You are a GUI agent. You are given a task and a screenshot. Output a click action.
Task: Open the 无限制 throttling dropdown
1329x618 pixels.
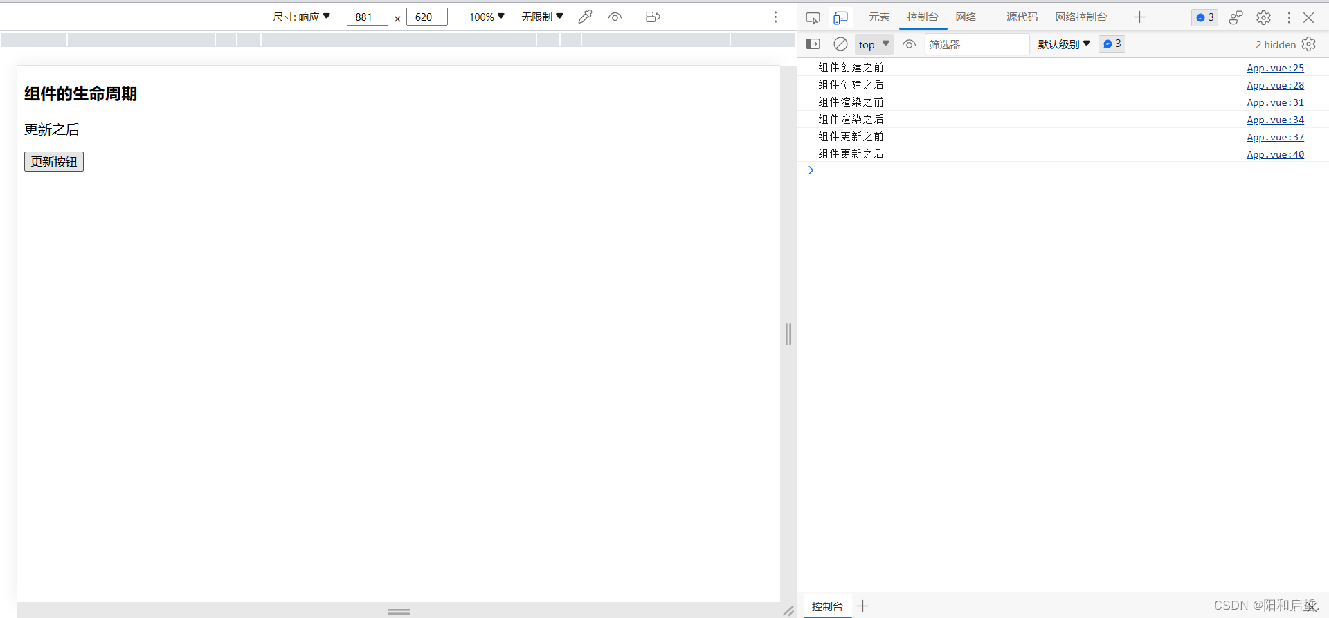point(542,17)
